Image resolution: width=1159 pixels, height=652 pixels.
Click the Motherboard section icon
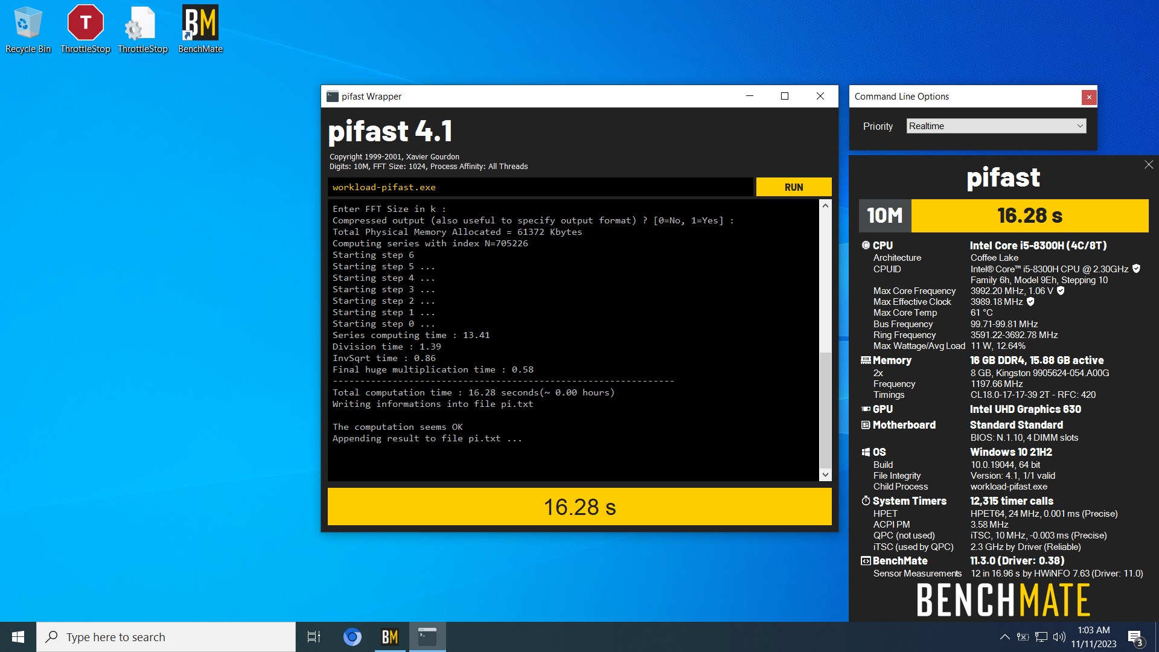click(866, 425)
